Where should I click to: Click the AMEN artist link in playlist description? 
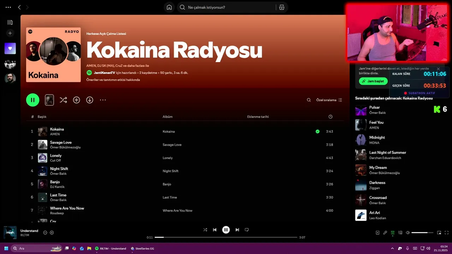pyautogui.click(x=91, y=66)
